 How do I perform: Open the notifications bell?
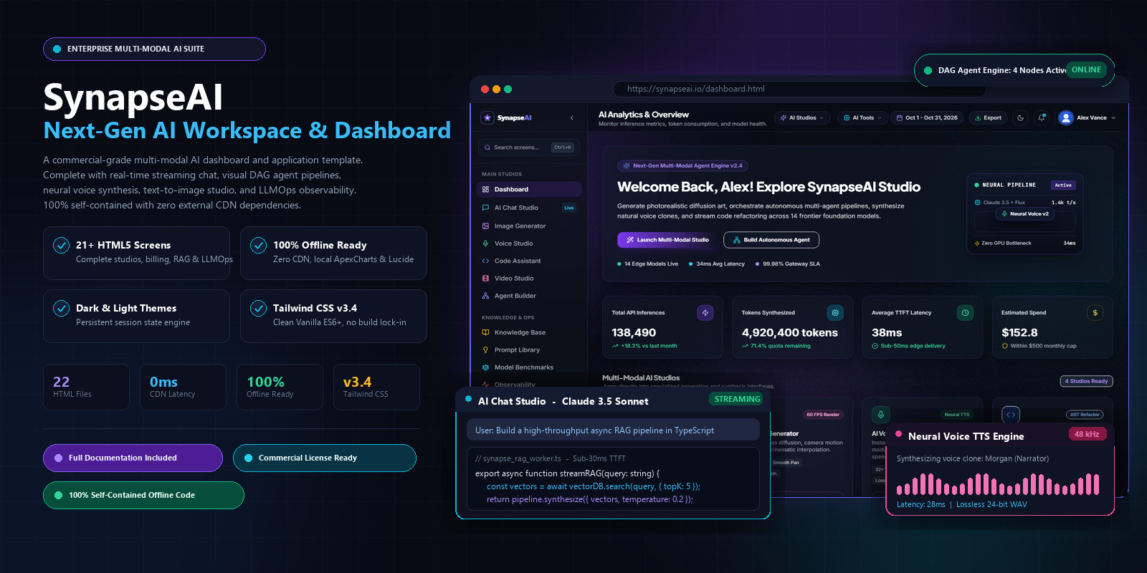click(x=1042, y=117)
